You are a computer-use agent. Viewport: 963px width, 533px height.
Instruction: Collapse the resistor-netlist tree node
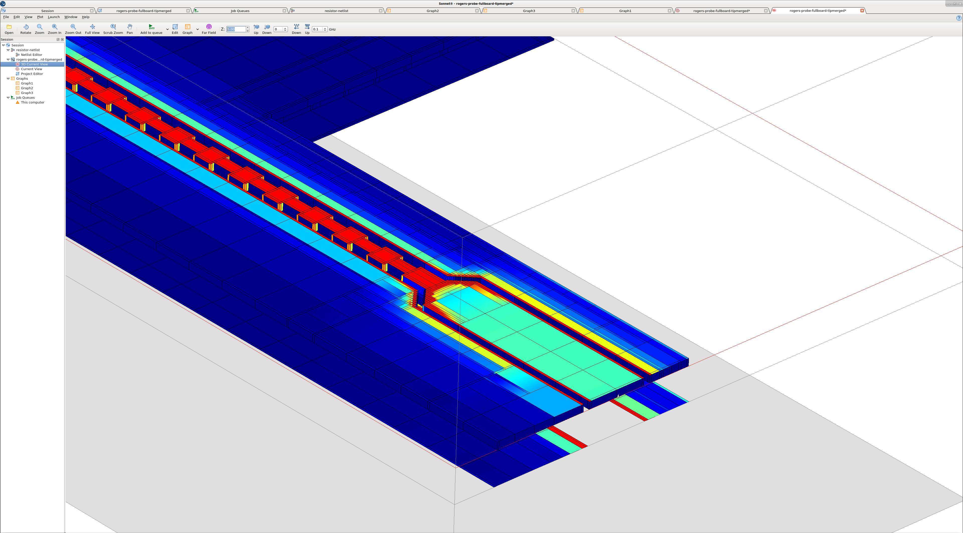pyautogui.click(x=8, y=50)
